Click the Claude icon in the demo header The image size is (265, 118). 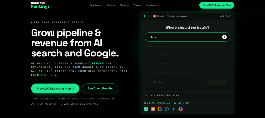(x=154, y=16)
